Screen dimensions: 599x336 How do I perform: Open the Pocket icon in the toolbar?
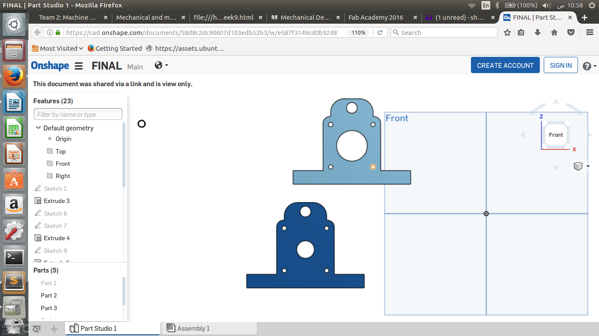pyautogui.click(x=571, y=32)
